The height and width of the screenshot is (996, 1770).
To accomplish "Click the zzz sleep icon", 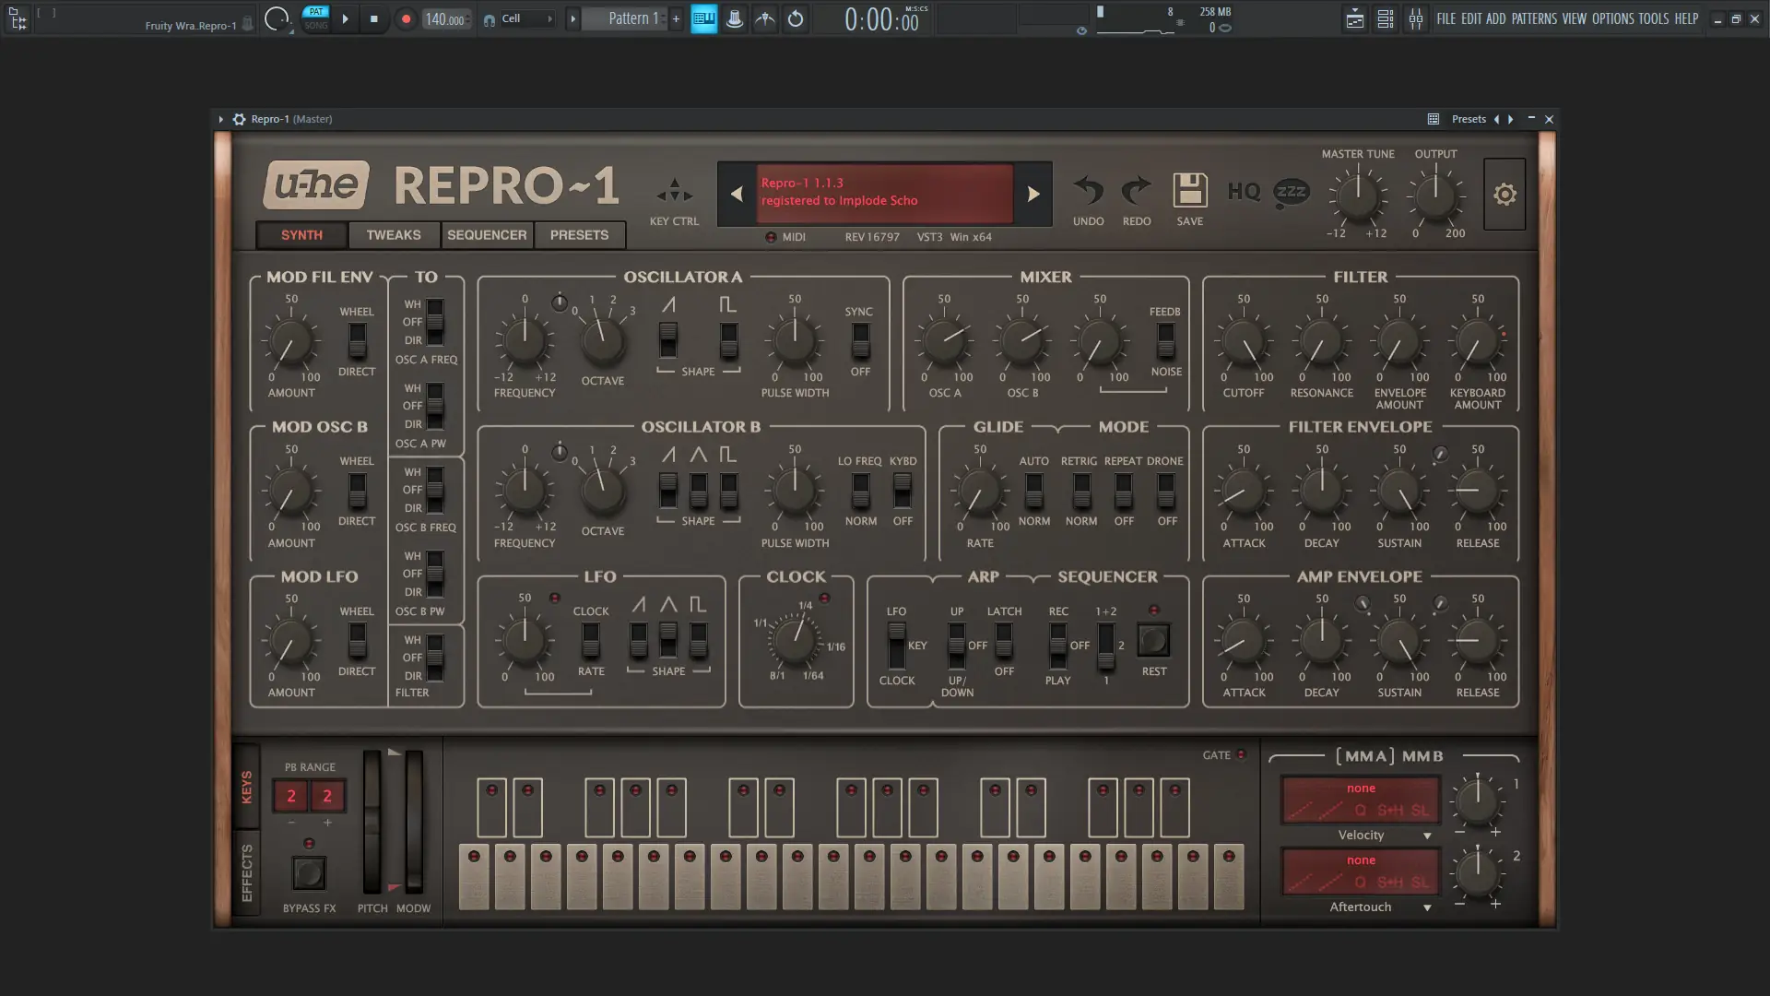I will (1291, 192).
